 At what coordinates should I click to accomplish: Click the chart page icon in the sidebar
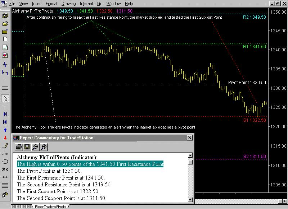(x=5, y=47)
